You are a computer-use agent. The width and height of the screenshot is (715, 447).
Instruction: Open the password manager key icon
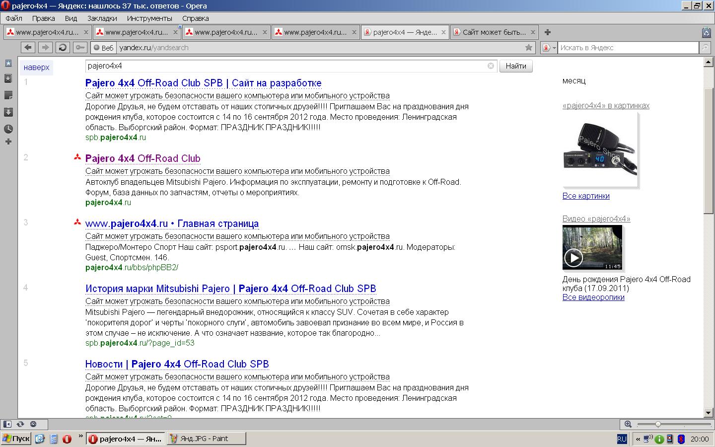coord(79,48)
